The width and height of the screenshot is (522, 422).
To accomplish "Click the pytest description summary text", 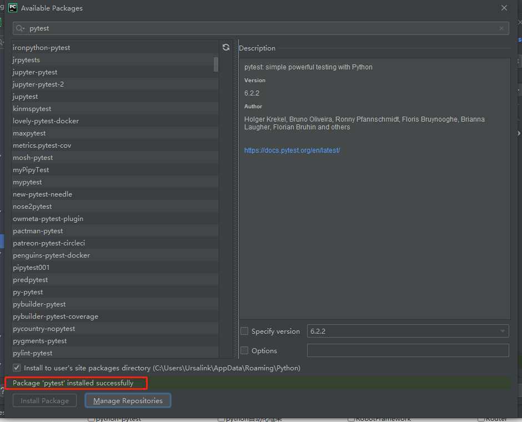I will coord(308,67).
